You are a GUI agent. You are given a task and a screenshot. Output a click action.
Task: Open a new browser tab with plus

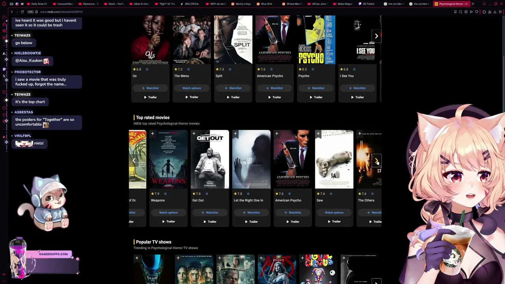(x=473, y=4)
